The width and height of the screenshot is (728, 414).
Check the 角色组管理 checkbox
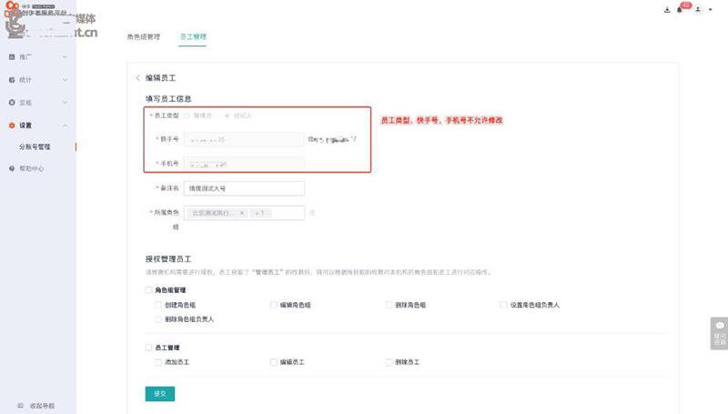pos(148,290)
